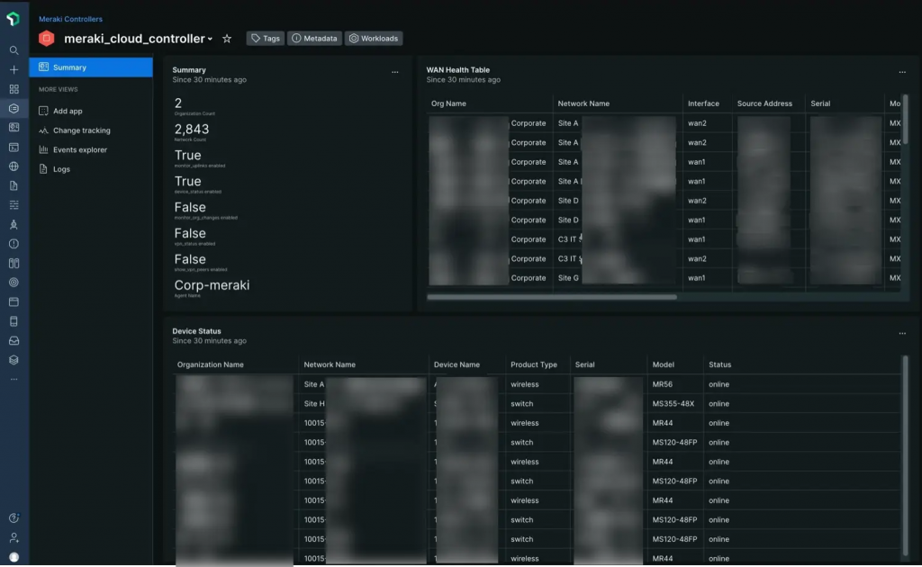Favorite the entity using the star icon

[226, 39]
